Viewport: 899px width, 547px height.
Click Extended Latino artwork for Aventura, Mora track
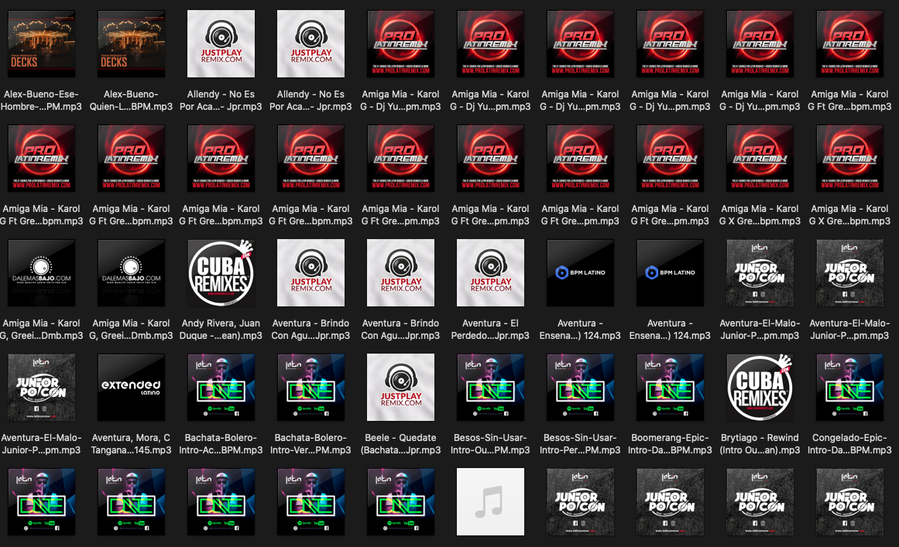coord(131,387)
